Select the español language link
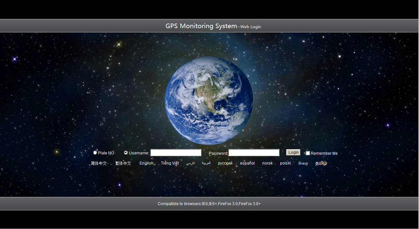The height and width of the screenshot is (229, 419). (x=247, y=163)
